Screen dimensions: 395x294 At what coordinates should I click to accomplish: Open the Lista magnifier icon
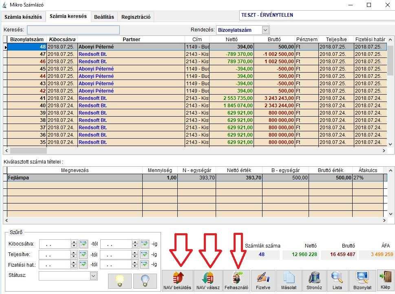click(337, 281)
